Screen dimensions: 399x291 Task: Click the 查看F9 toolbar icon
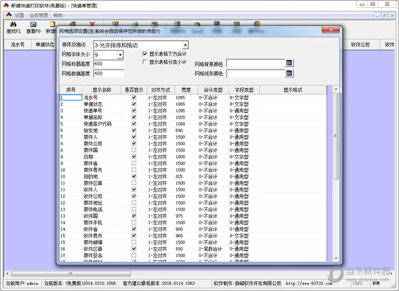tap(33, 25)
